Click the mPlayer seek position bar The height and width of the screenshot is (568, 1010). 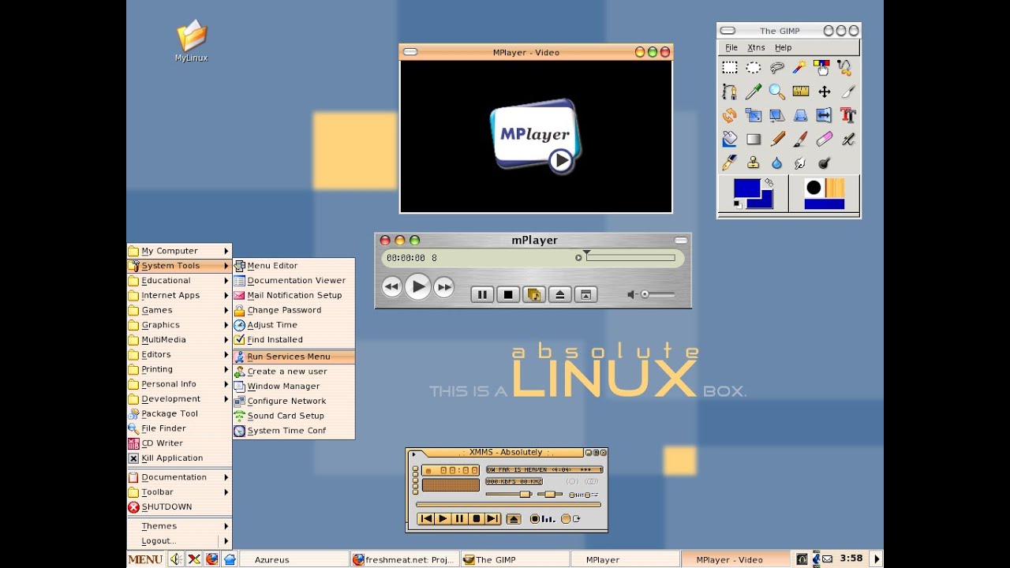630,257
